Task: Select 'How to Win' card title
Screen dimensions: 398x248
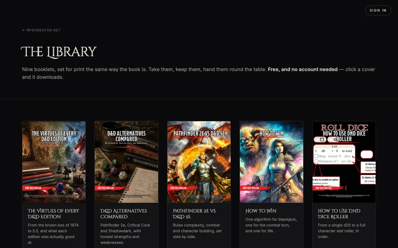Action: (261, 210)
